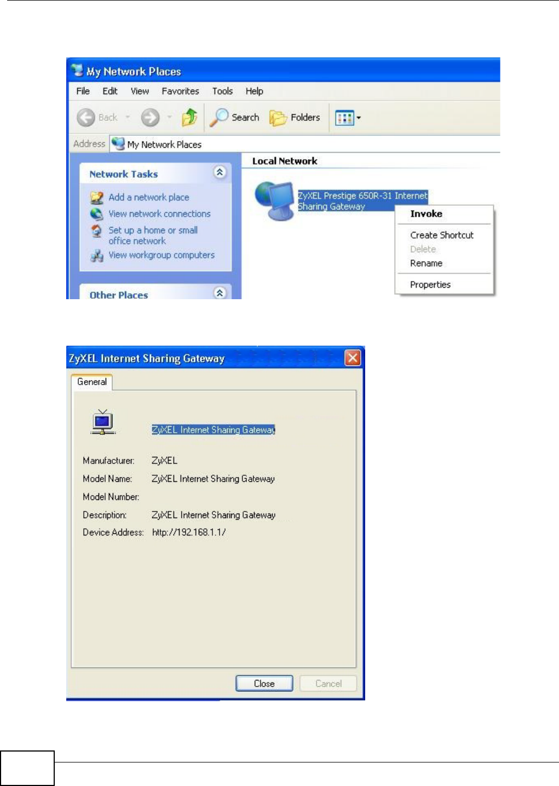This screenshot has width=559, height=786.
Task: Open View workgroup computers link
Action: (x=162, y=255)
